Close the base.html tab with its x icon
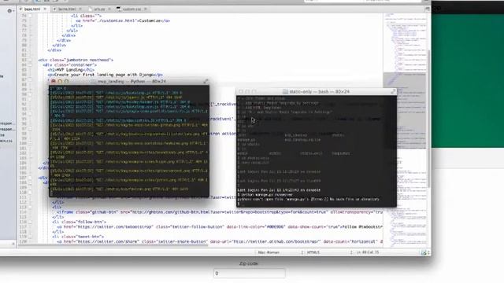 point(45,9)
